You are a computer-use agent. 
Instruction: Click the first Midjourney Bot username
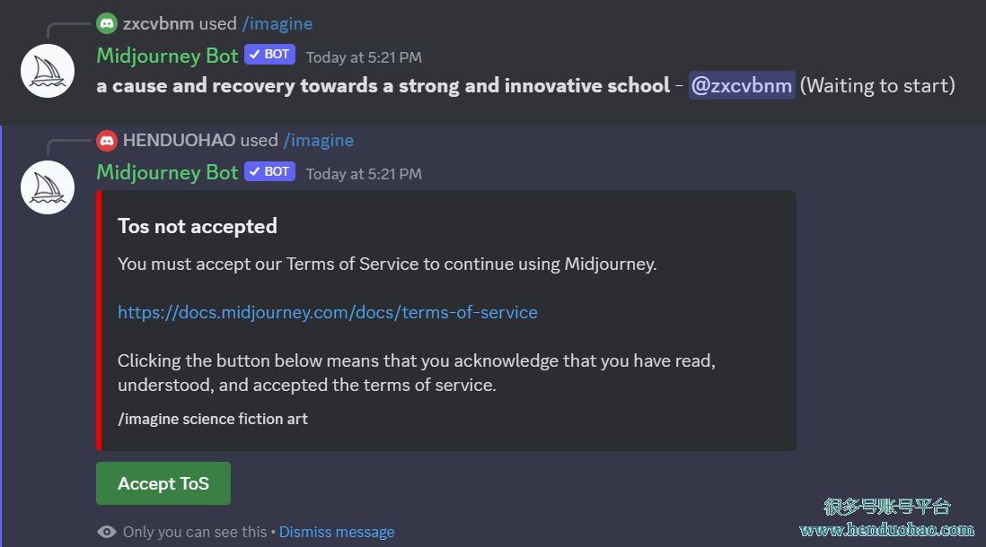[167, 56]
